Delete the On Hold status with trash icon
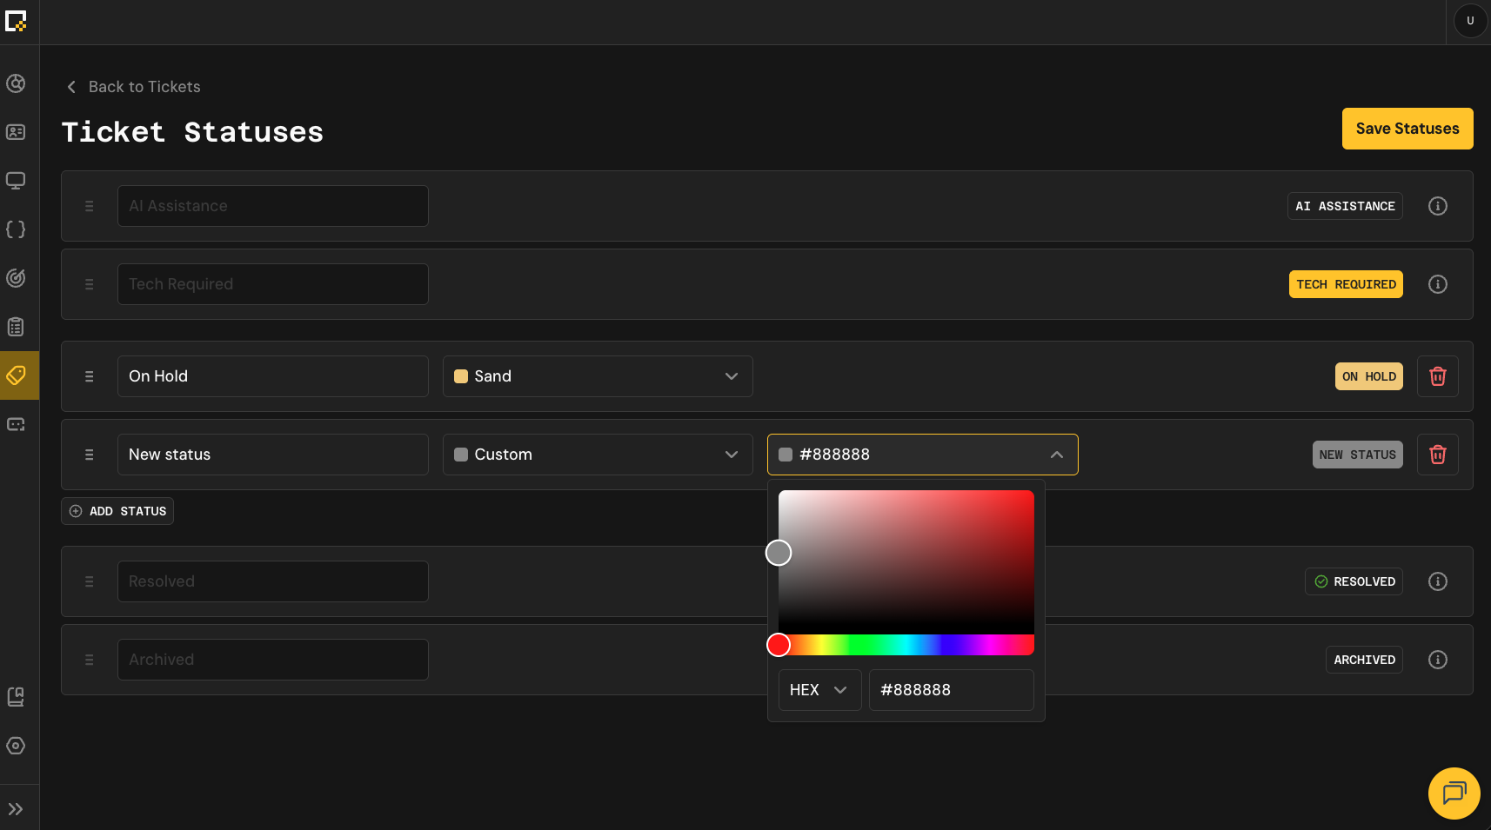This screenshot has height=830, width=1491. point(1438,376)
